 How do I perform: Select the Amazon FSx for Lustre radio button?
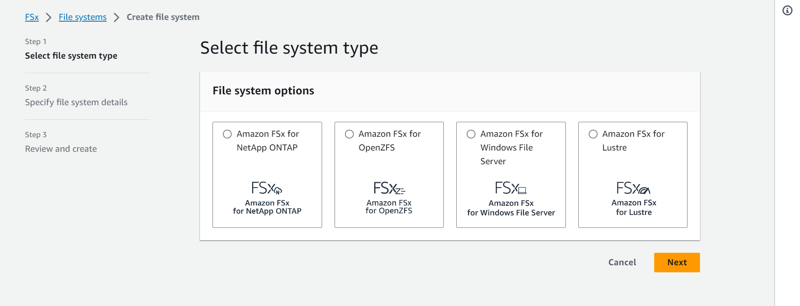[x=593, y=134]
